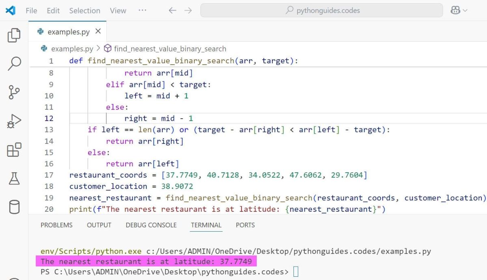Show more menus via the ellipsis
Image resolution: width=487 pixels, height=280 pixels.
click(x=142, y=10)
